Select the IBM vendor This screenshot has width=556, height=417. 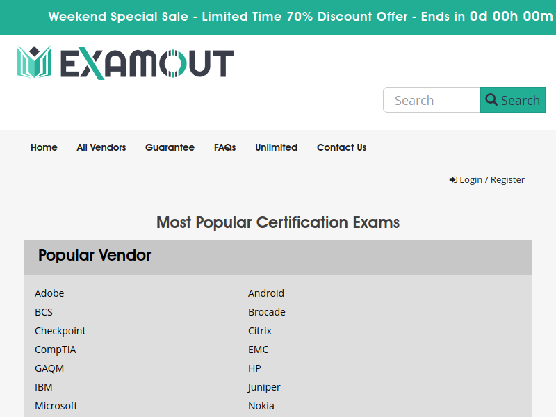[x=44, y=387]
